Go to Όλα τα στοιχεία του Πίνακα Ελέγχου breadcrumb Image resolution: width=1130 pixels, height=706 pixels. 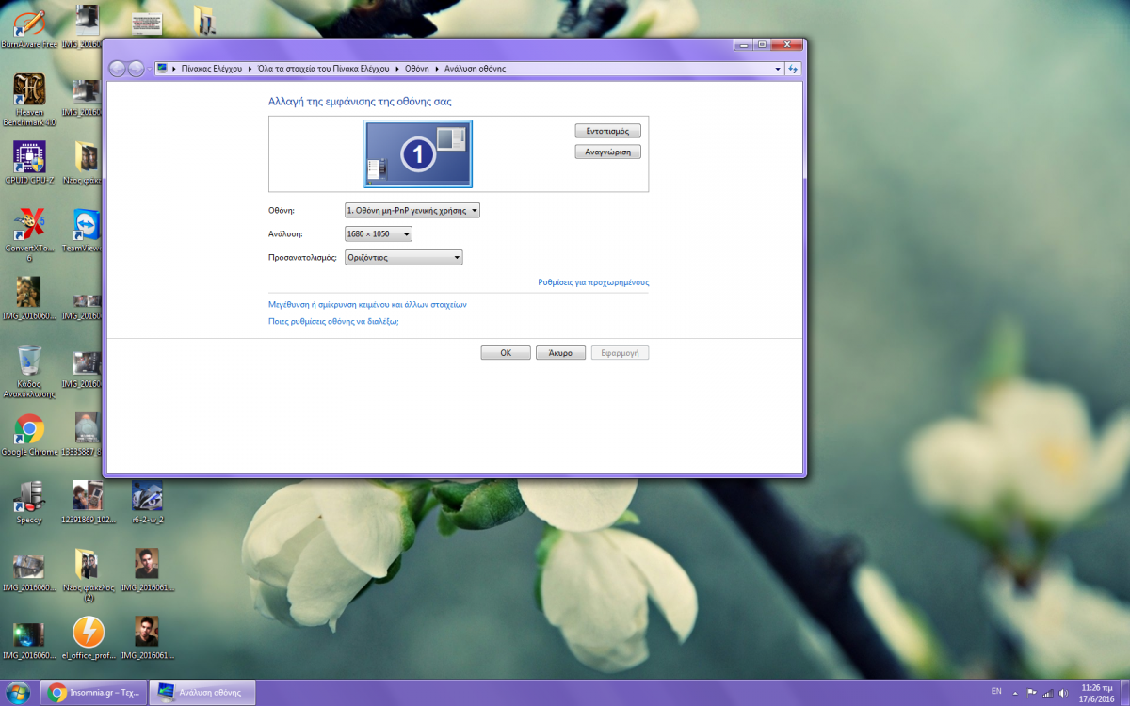324,69
